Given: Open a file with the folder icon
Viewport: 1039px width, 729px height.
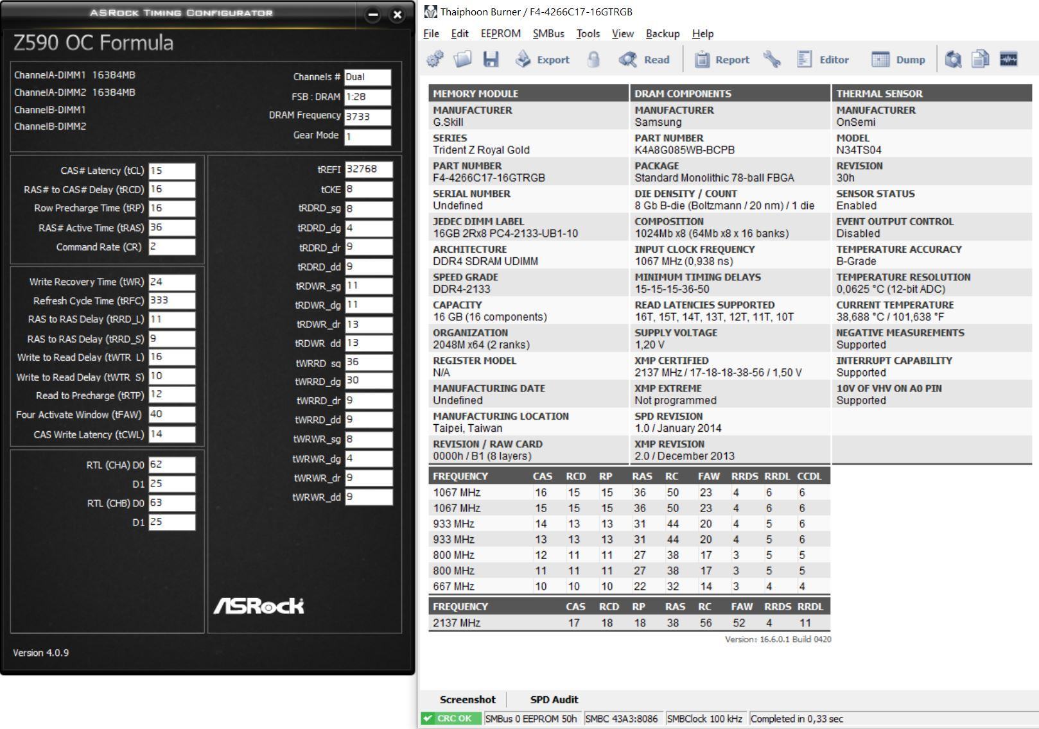Looking at the screenshot, I should click(462, 60).
